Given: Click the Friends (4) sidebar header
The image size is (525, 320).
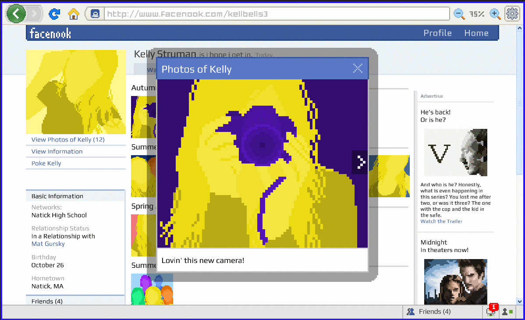Looking at the screenshot, I should pyautogui.click(x=75, y=301).
